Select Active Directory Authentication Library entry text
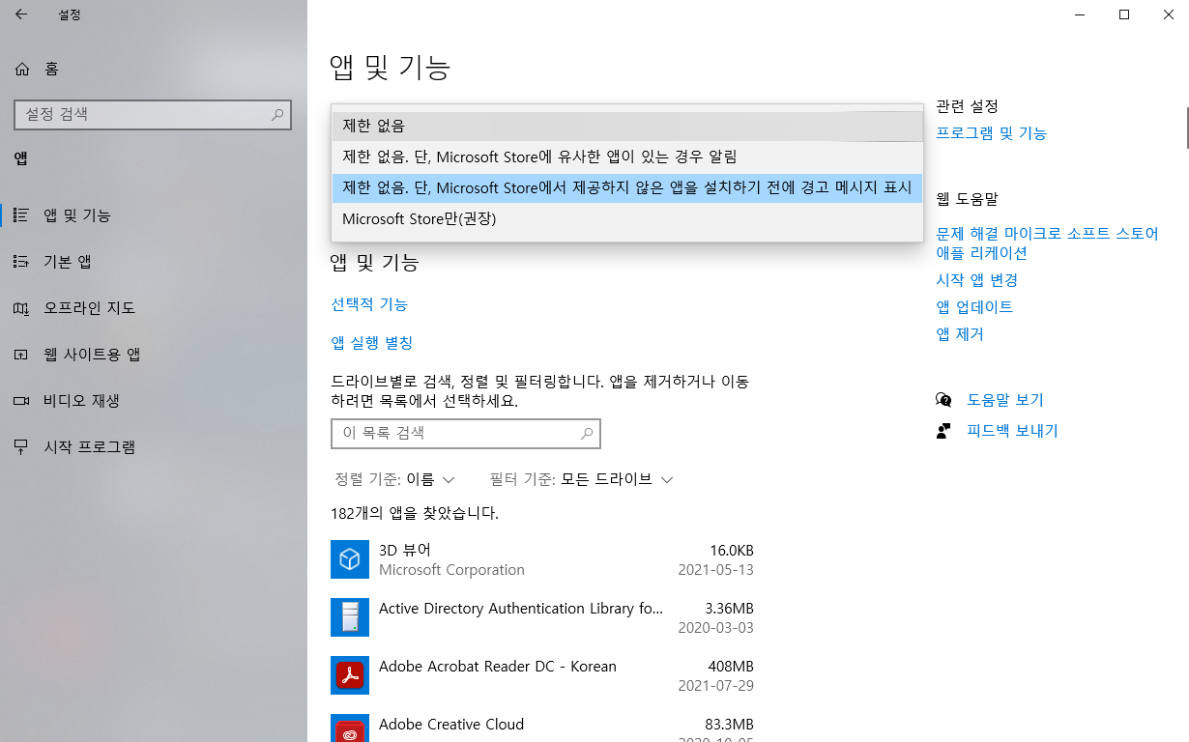The width and height of the screenshot is (1189, 742). coord(521,609)
